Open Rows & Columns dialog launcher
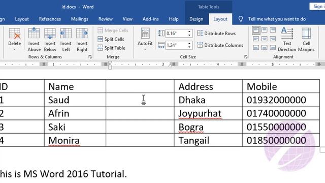The width and height of the screenshot is (325, 183). (x=90, y=57)
